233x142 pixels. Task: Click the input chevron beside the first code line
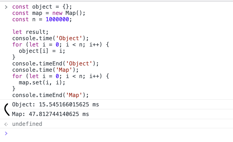click(x=6, y=7)
